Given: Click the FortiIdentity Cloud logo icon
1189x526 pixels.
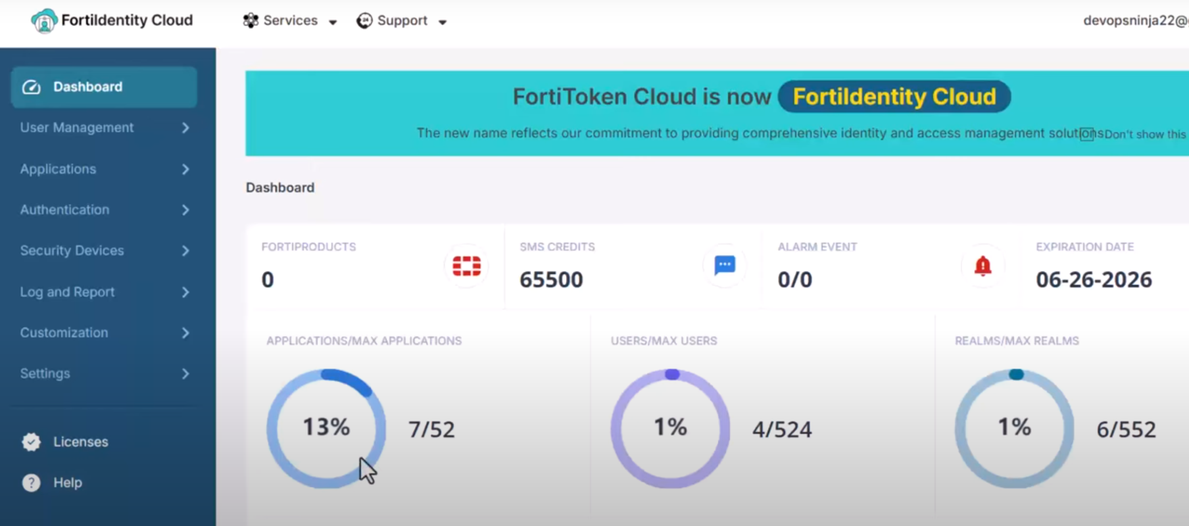Looking at the screenshot, I should (x=44, y=21).
